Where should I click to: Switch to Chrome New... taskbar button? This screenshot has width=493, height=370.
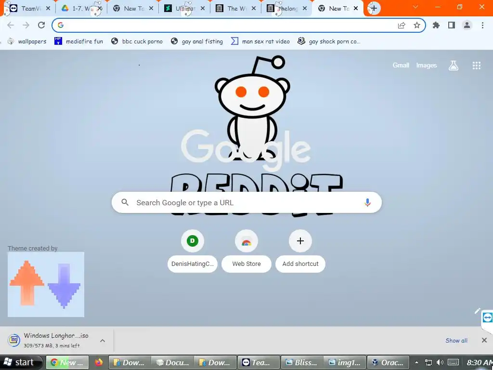[x=67, y=362]
